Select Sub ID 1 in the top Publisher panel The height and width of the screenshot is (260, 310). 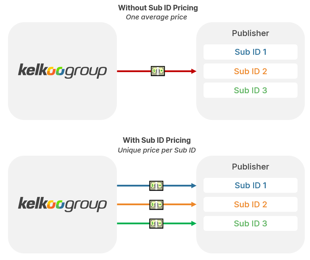[250, 52]
